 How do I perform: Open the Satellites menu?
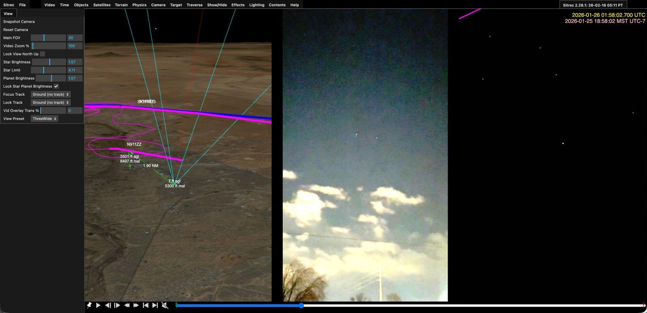(x=101, y=5)
